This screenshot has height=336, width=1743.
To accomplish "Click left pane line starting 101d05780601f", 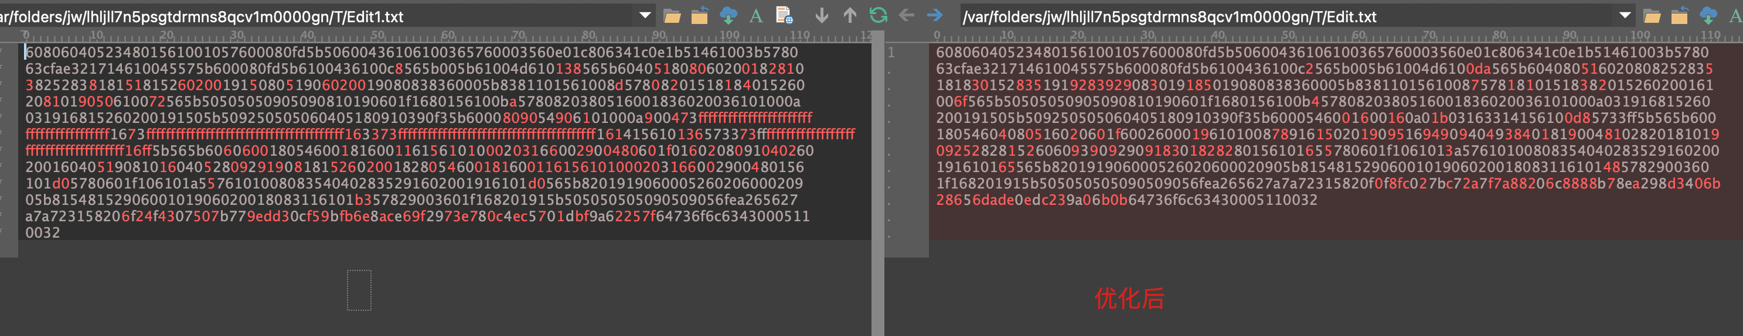I will pyautogui.click(x=414, y=183).
